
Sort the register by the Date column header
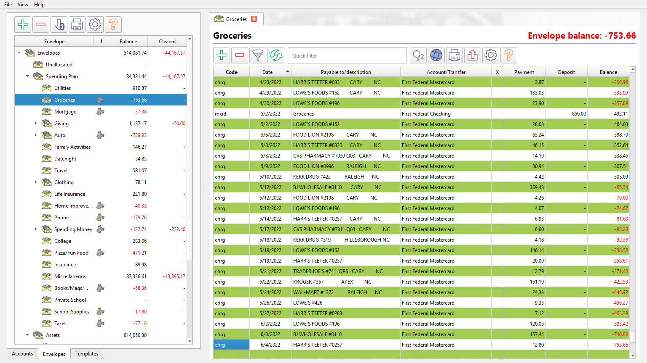click(270, 72)
